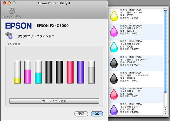
Task: Click the ink type ブルー text
Action: pos(137,107)
